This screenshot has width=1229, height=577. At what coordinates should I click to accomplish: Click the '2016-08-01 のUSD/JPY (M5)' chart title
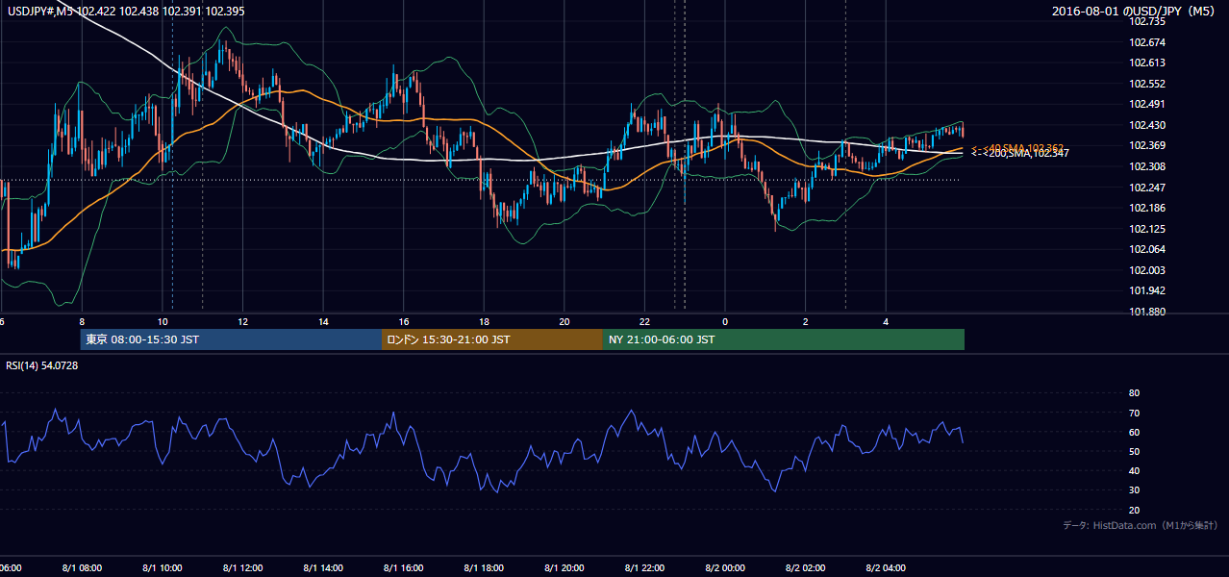point(1135,11)
